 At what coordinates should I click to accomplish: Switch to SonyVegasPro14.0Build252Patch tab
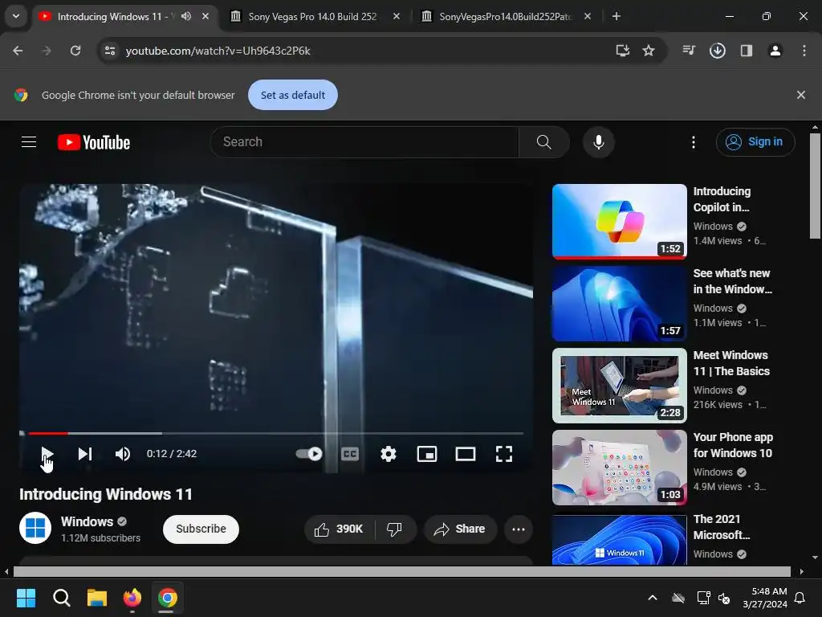pyautogui.click(x=505, y=16)
